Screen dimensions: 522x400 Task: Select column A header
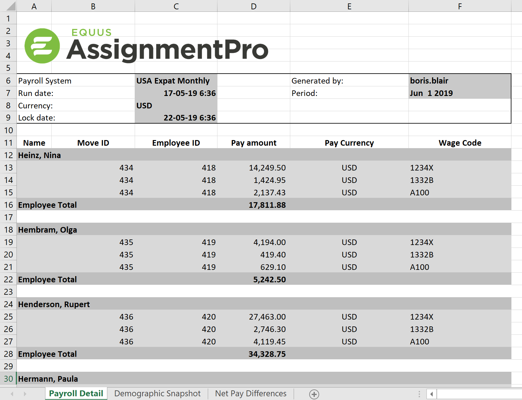click(34, 6)
